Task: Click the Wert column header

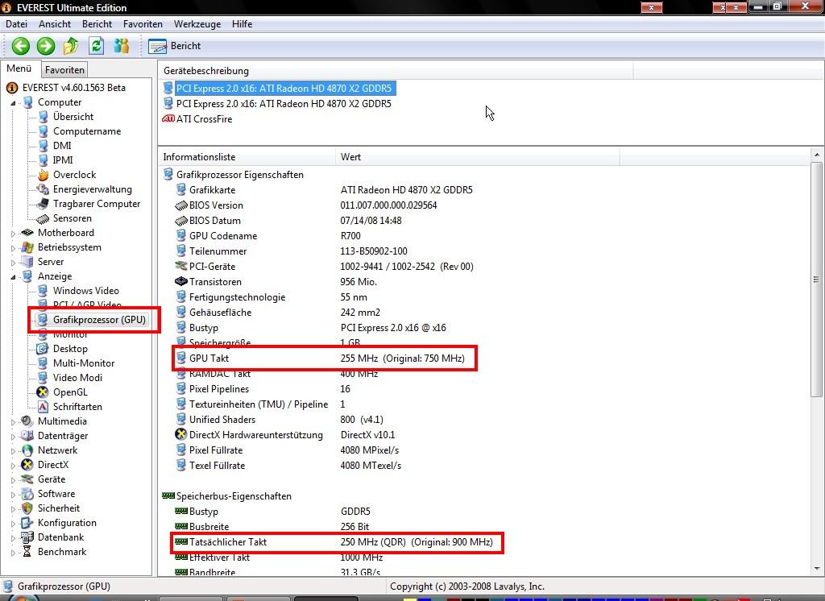Action: (x=477, y=157)
